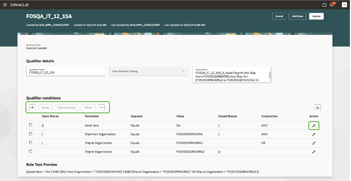Click the Oracle logo
This screenshot has width=351, height=181.
(19, 5)
